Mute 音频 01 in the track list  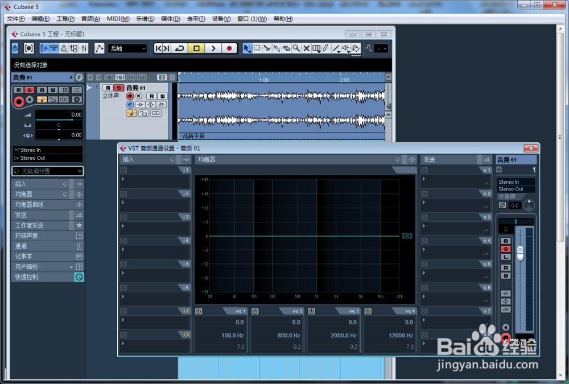[108, 88]
